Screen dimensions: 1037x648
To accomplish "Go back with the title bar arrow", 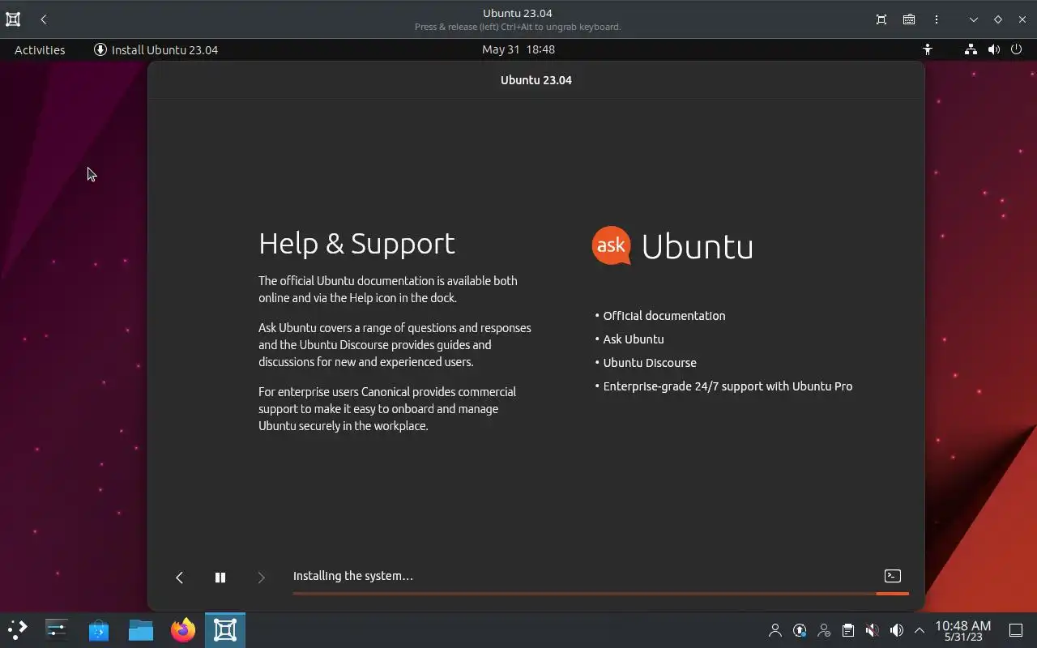I will coord(44,19).
